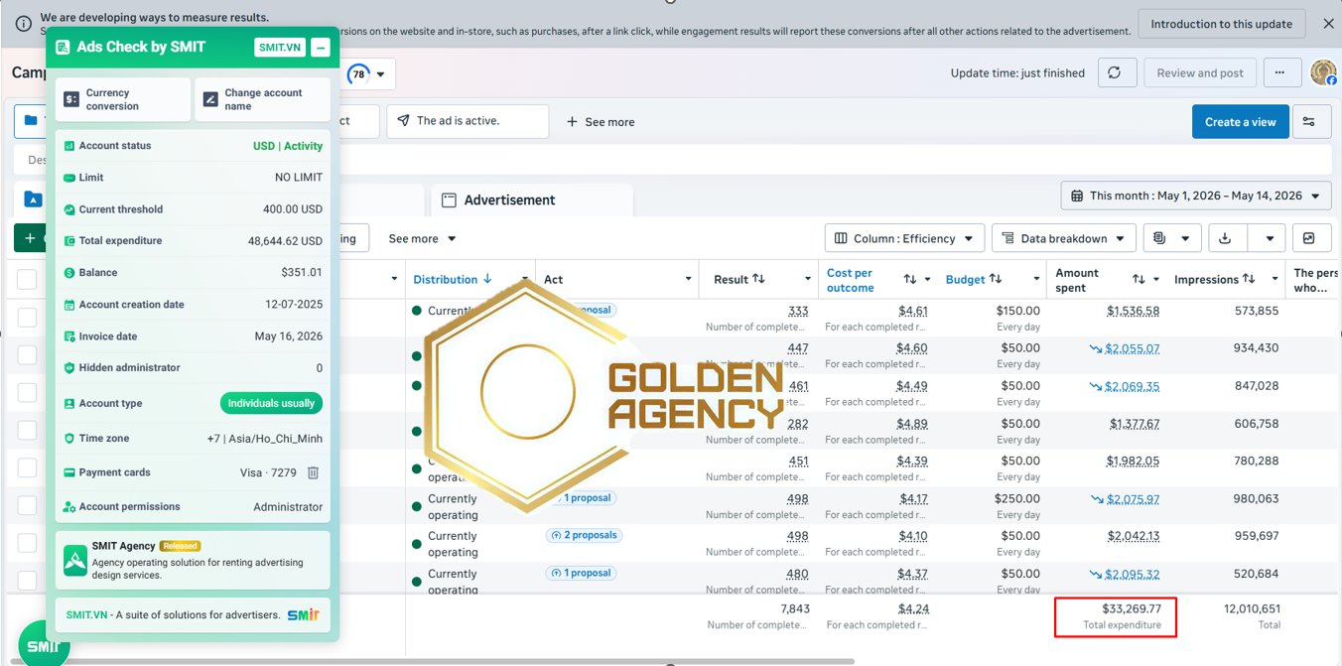Viewport: 1342px width, 666px height.
Task: Open the Column: Efficiency dropdown
Action: point(904,238)
